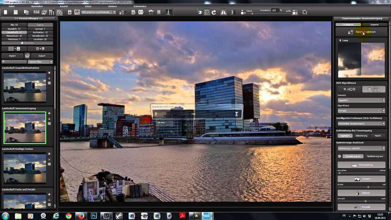Open the Szenario Tageslicht dropdown
Screen dimensions: 391x220
point(360,100)
